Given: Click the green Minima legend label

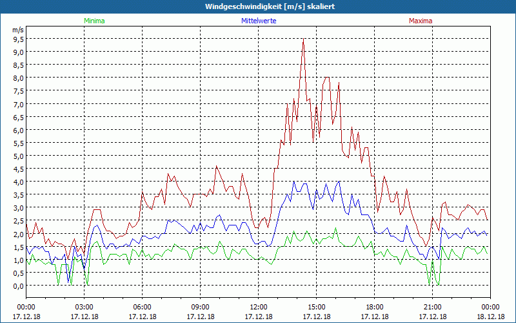Looking at the screenshot, I should (x=94, y=21).
